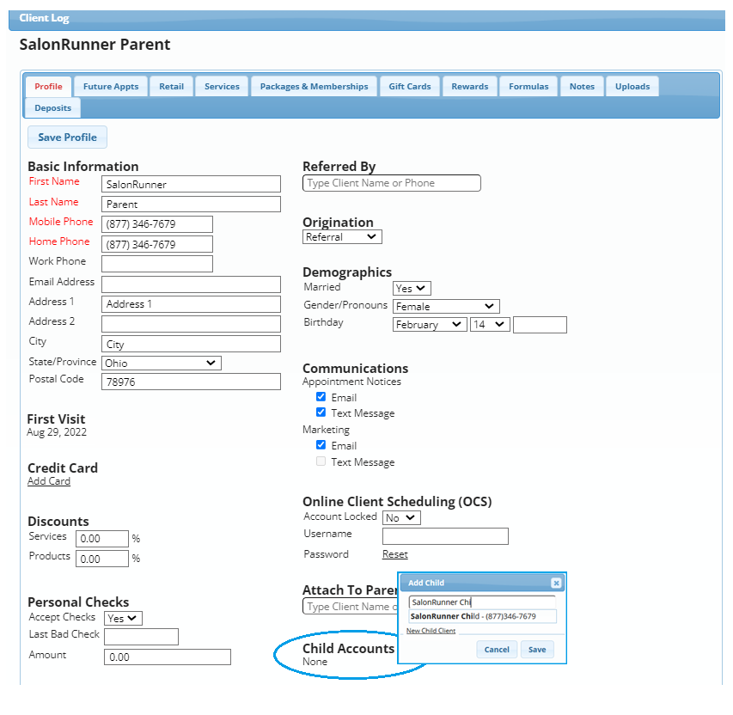733x715 pixels.
Task: Focus the Add Child search field
Action: 482,602
